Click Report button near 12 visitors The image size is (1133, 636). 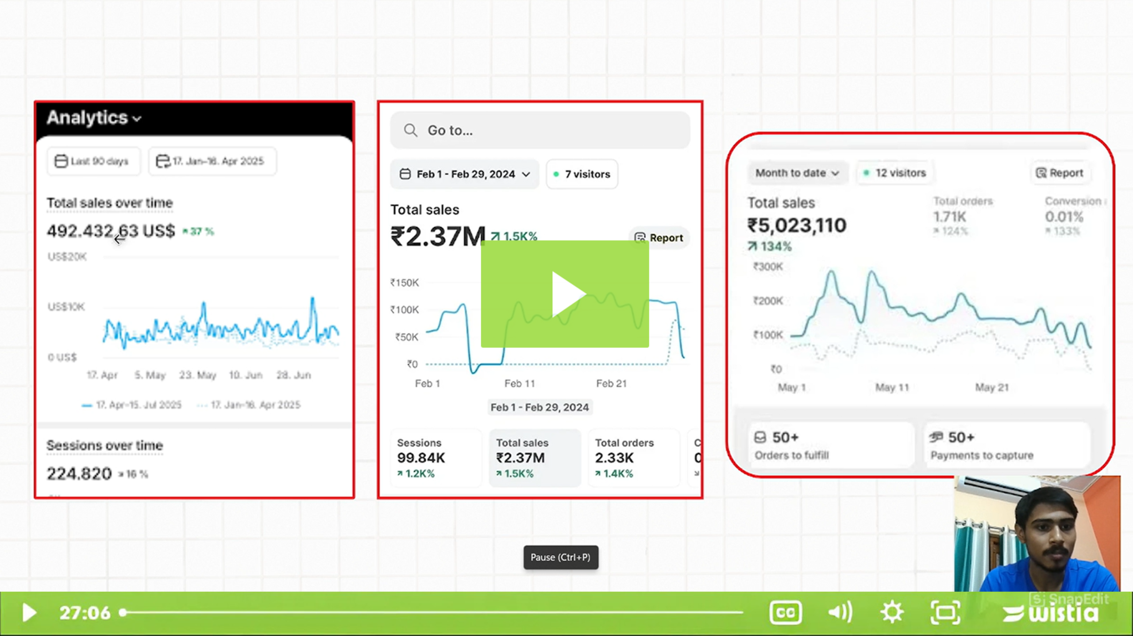1060,173
